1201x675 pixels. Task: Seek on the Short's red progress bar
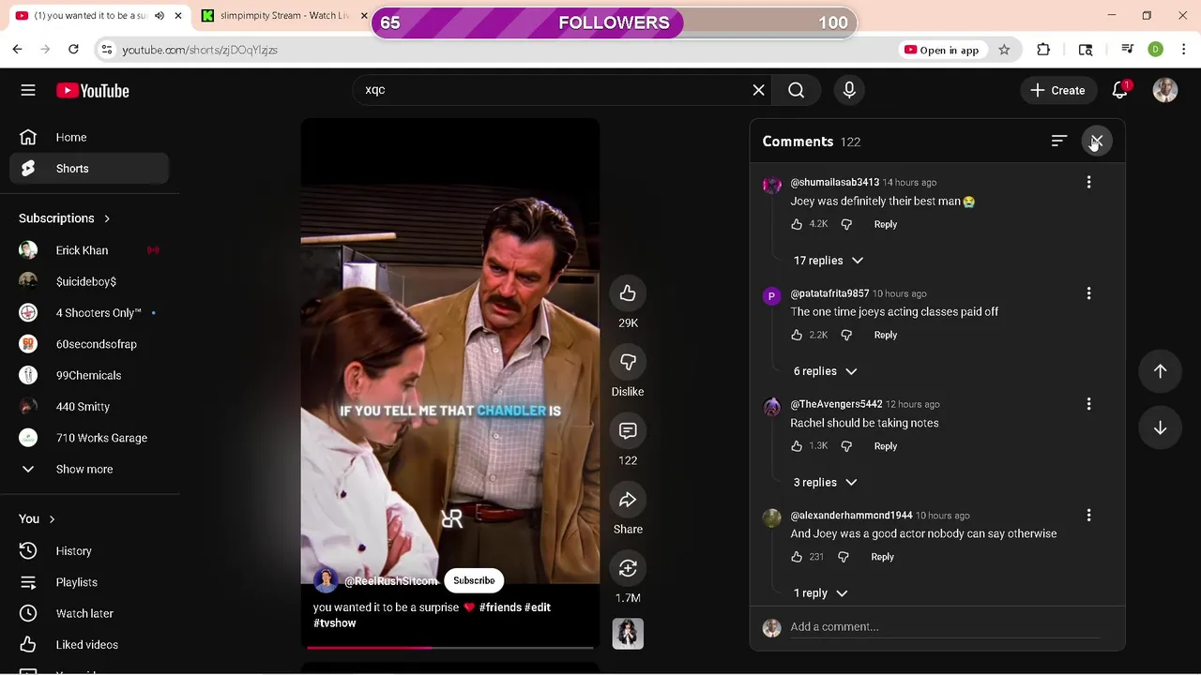(450, 647)
